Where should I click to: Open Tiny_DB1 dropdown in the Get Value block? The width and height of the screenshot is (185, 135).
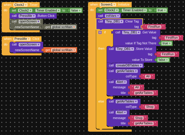pyautogui.click(x=131, y=32)
